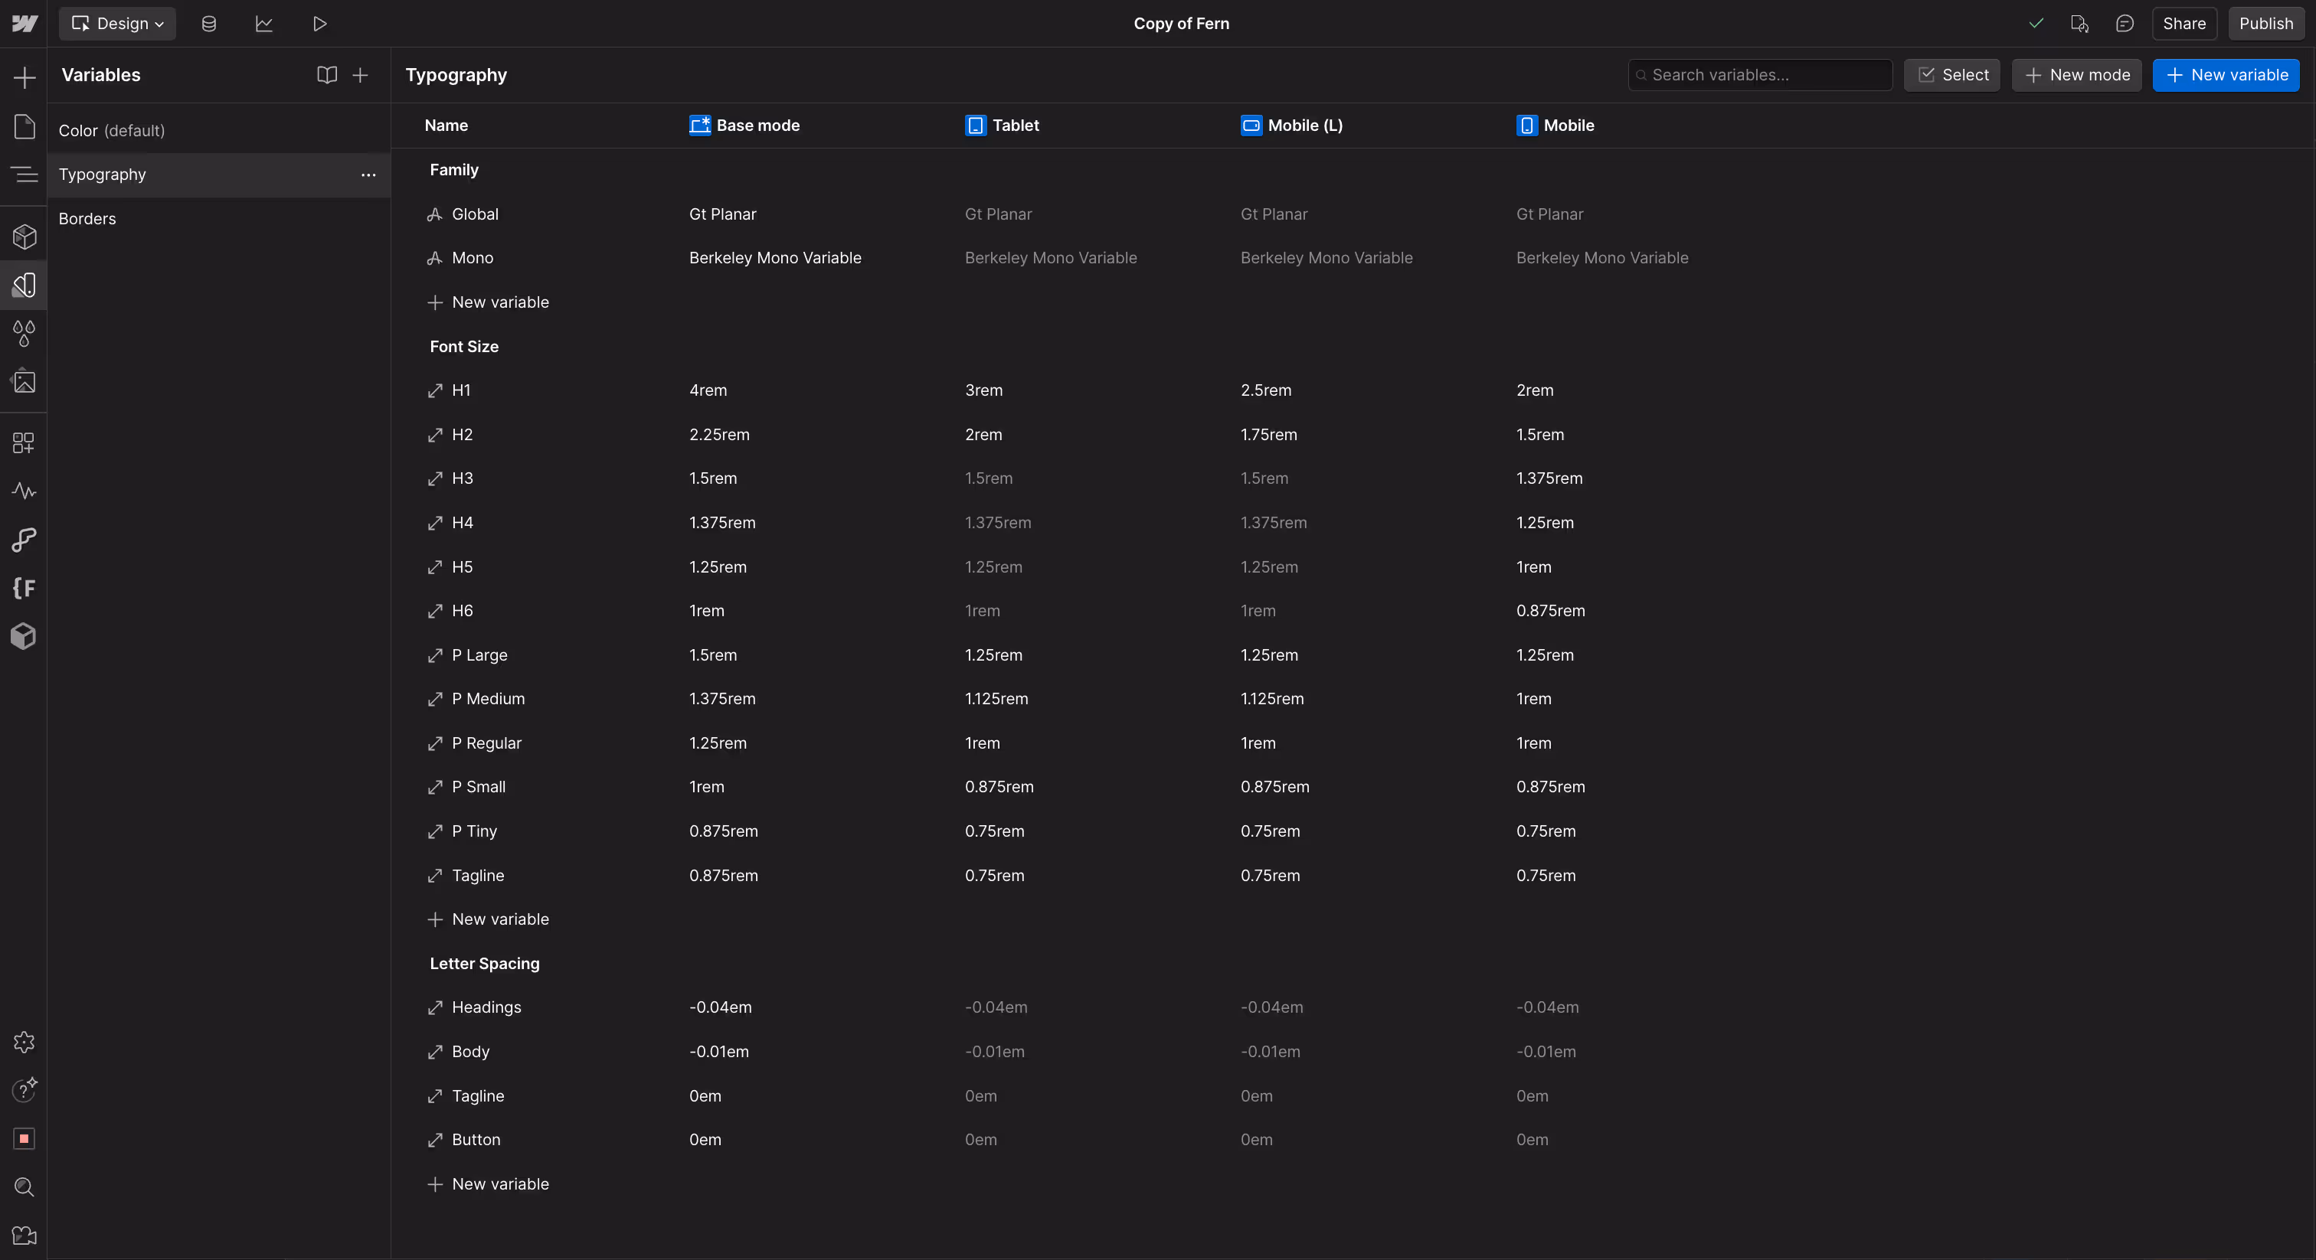Click the New mode button
This screenshot has height=1260, width=2316.
(2076, 76)
